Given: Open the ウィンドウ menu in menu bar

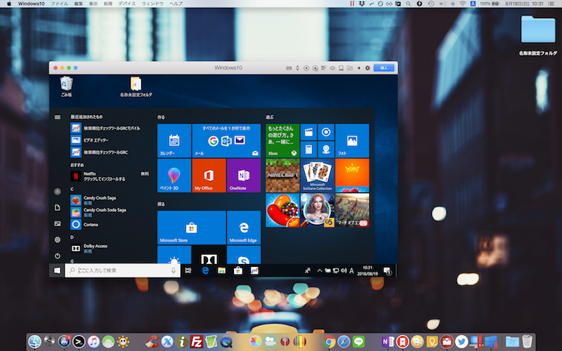Looking at the screenshot, I should point(152,4).
